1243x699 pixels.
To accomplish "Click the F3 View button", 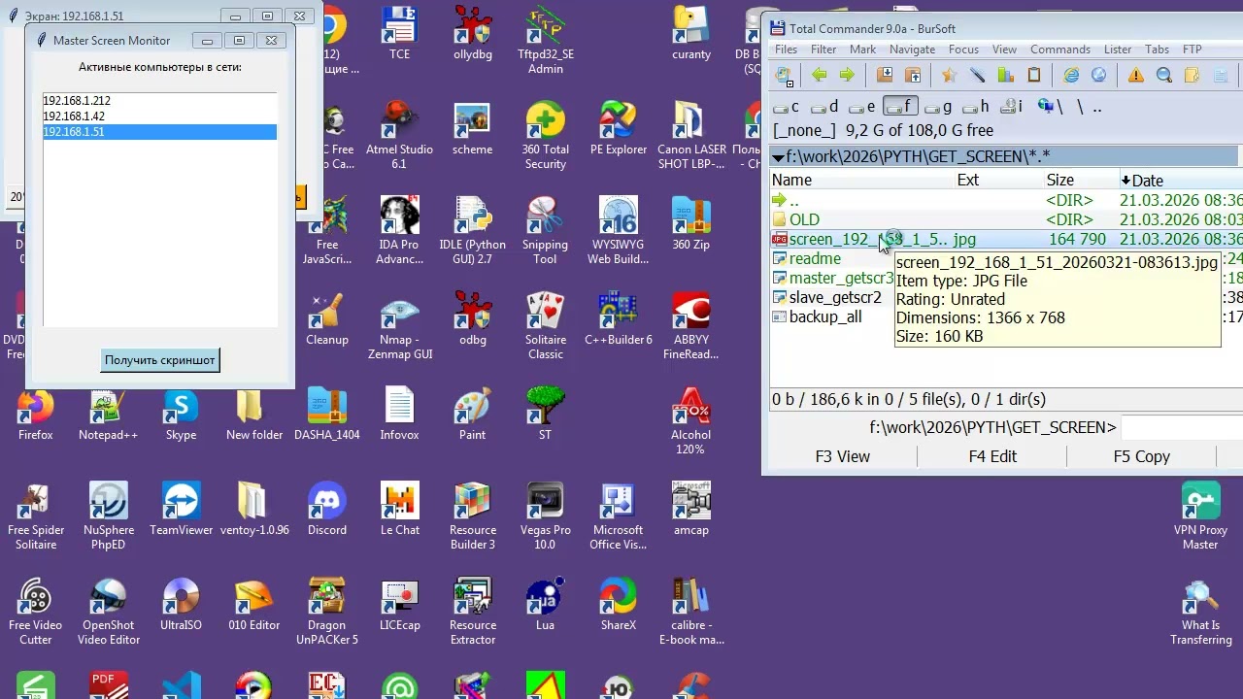I will [x=842, y=456].
